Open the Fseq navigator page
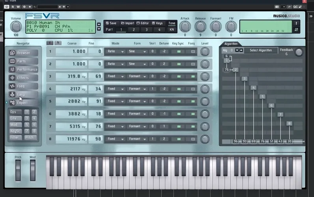This screenshot has width=314, height=197. [23, 86]
